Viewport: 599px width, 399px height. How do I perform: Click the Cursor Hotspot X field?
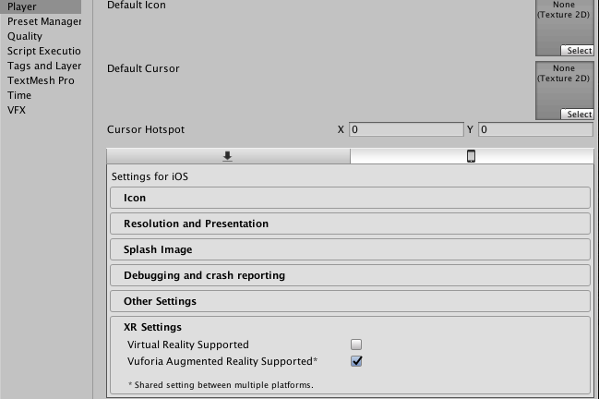406,129
